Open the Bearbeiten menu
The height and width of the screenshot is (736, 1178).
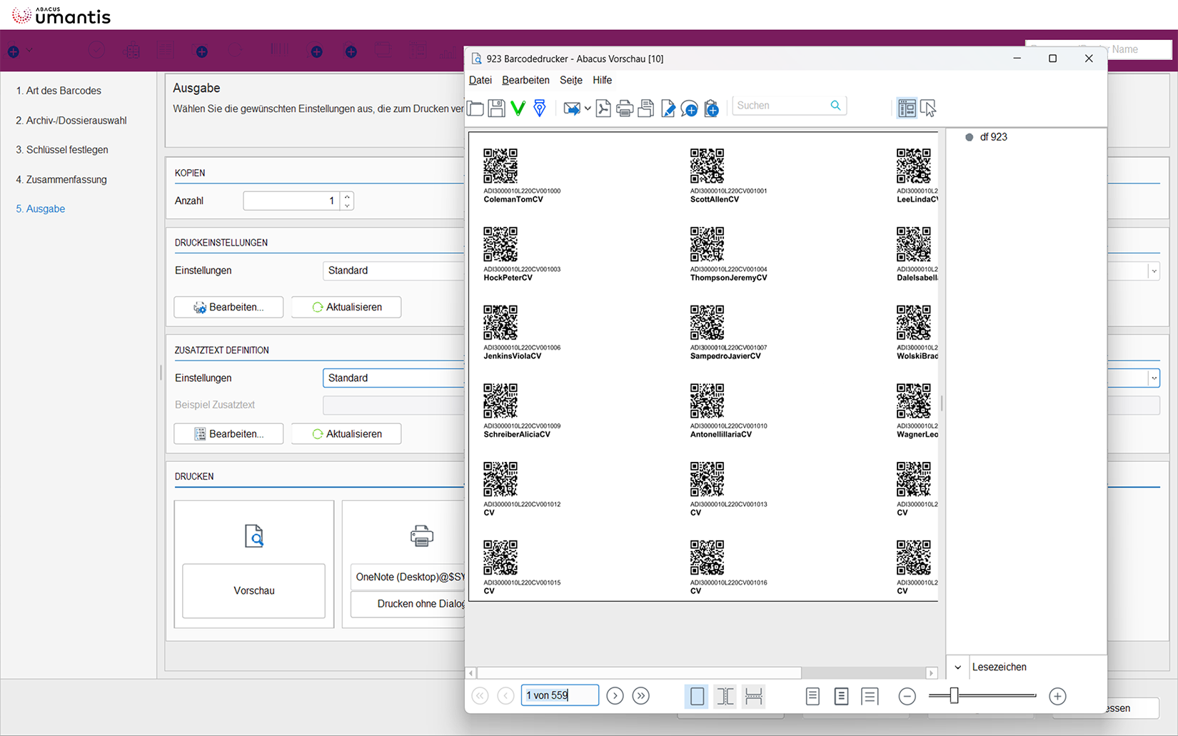click(x=525, y=80)
